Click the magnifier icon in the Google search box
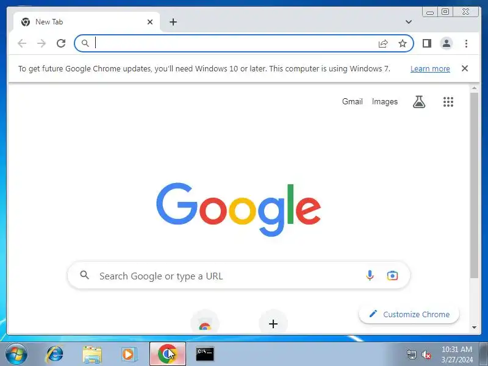Screen dimensions: 488x366 point(84,275)
